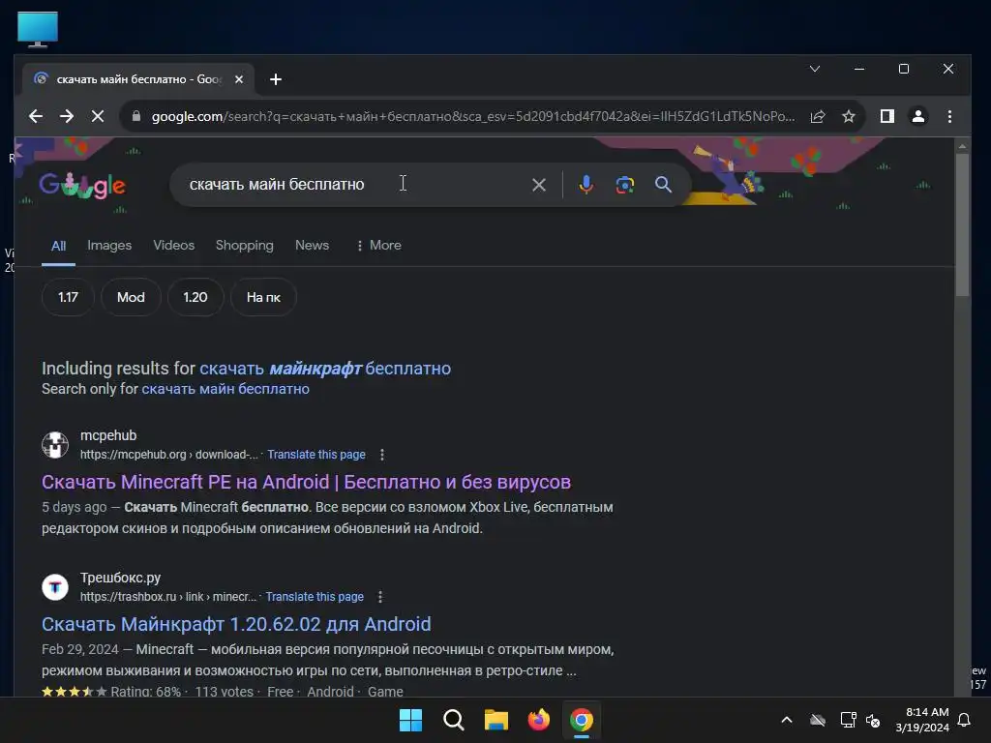Start voice search with microphone
The image size is (991, 743).
click(x=586, y=185)
